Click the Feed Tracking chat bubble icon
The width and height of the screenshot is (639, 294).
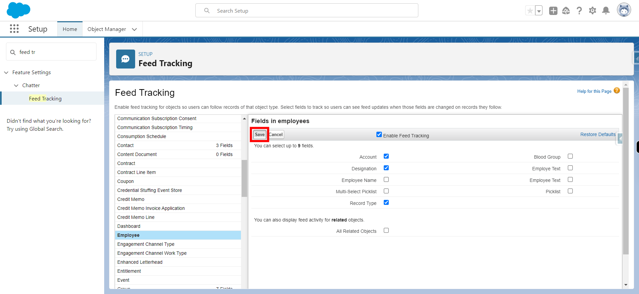(125, 59)
